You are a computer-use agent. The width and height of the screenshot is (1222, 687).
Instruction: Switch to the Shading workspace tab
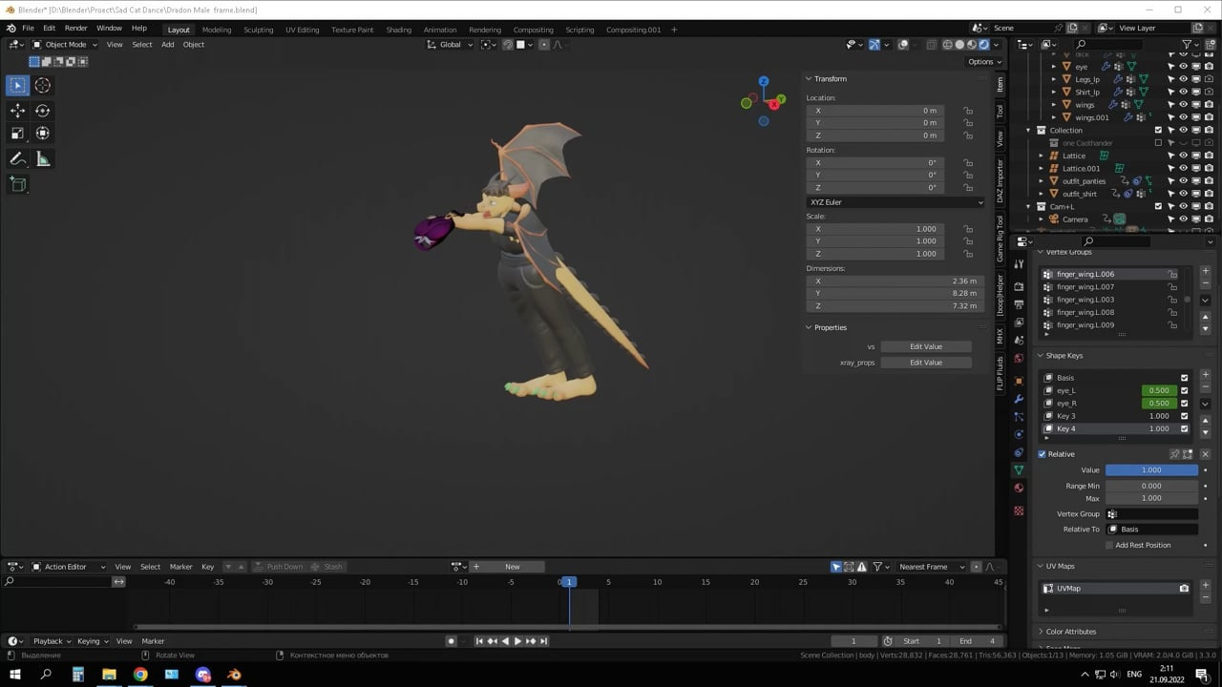pos(399,30)
